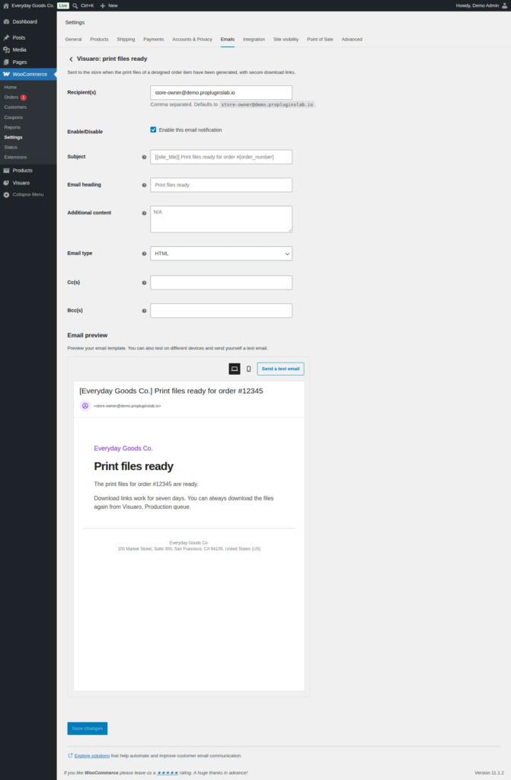
Task: Click the sender avatar in email preview
Action: click(x=85, y=406)
